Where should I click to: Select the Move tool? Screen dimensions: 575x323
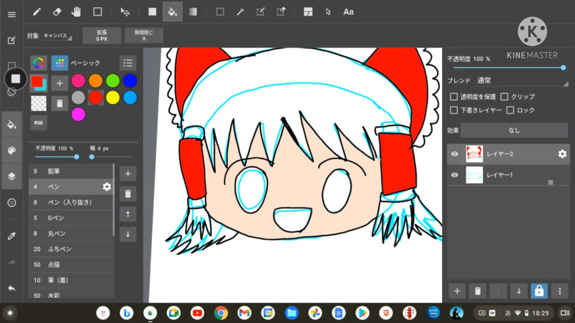click(125, 12)
